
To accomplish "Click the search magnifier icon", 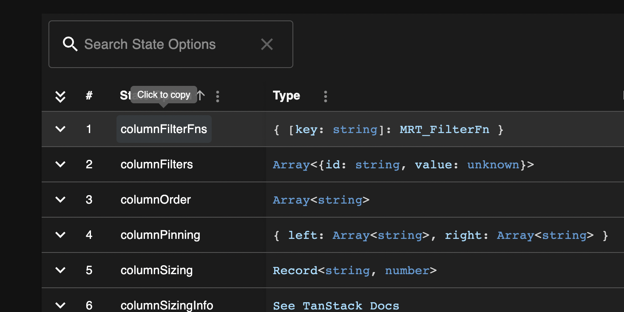I will pos(70,44).
